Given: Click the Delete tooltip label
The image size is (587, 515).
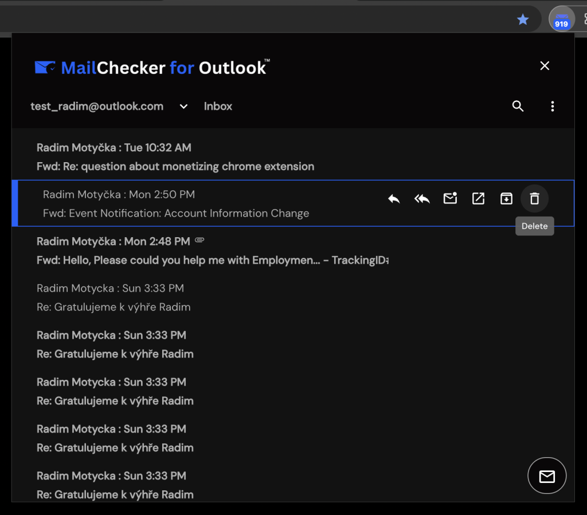Looking at the screenshot, I should [535, 226].
